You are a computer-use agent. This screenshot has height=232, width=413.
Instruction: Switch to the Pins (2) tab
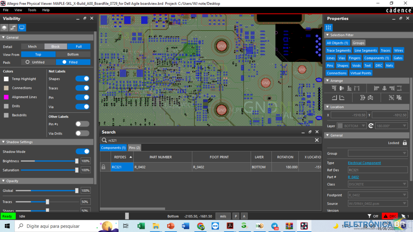(134, 148)
